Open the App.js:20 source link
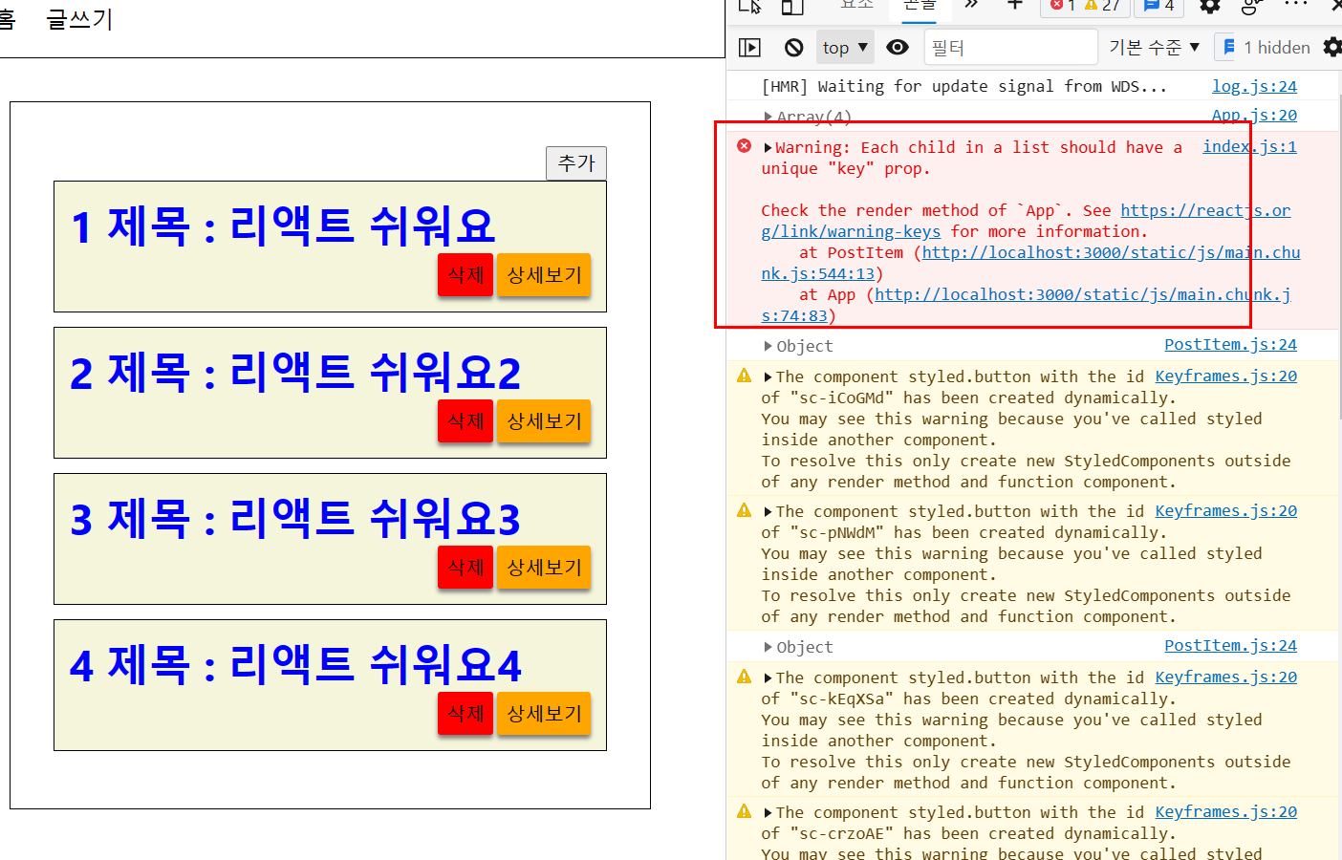Image resolution: width=1342 pixels, height=860 pixels. [1254, 116]
